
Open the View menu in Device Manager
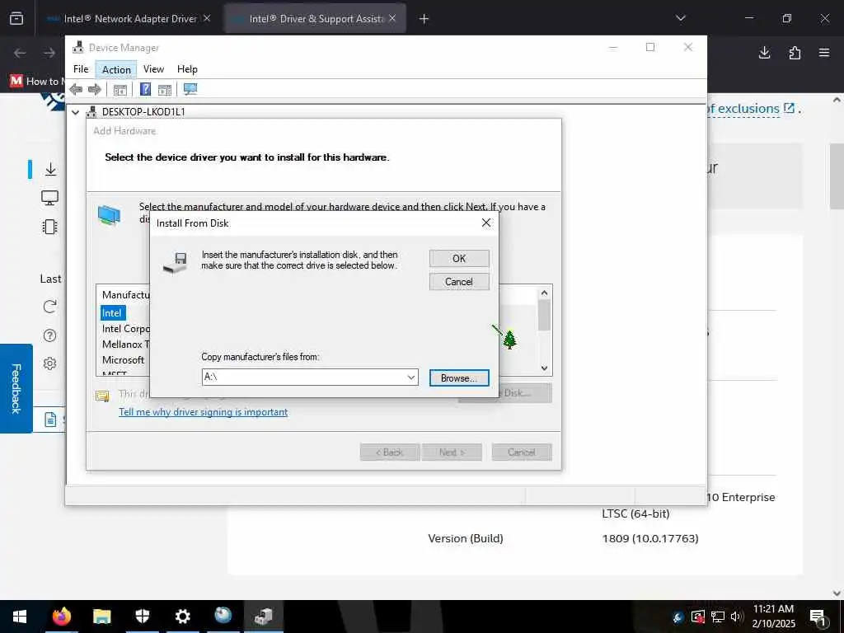153,69
